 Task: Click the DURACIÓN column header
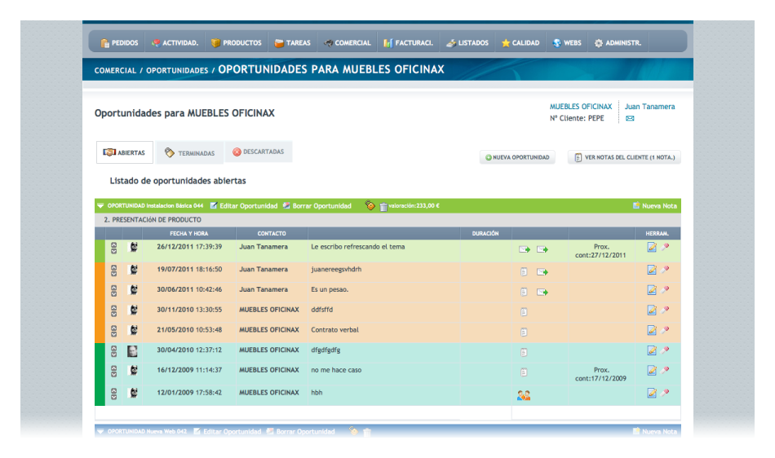485,233
